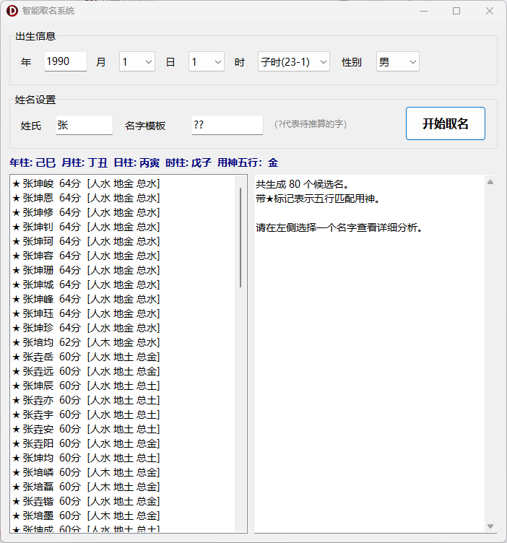Focus the 年 input field showing 1990
The image size is (507, 543).
66,61
